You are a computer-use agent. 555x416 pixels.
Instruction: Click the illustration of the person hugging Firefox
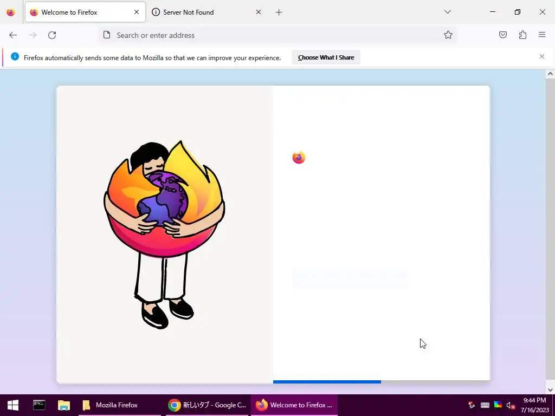pos(164,235)
